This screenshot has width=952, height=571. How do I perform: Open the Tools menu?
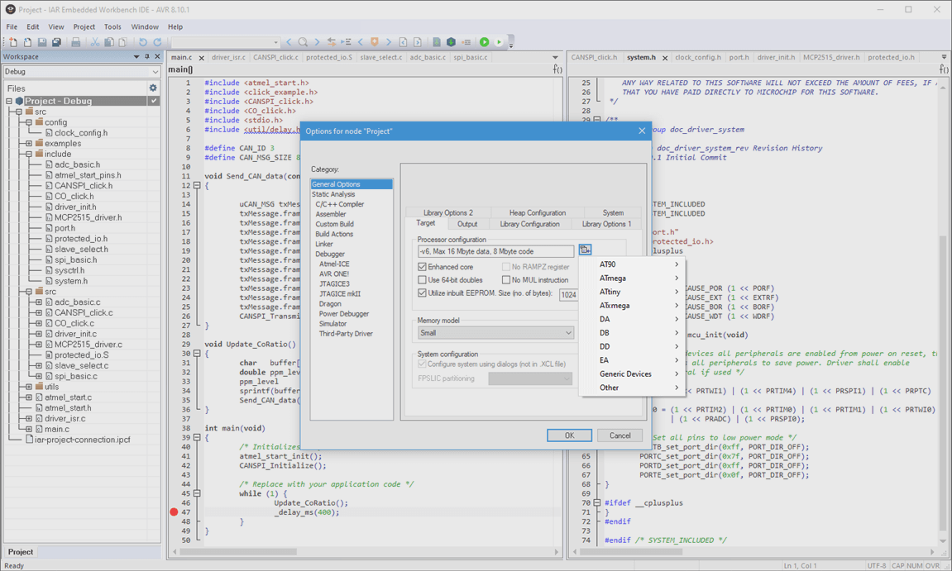[x=112, y=26]
